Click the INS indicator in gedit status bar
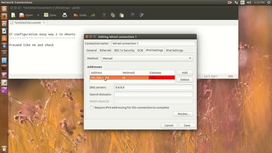272x153 pixels. [230, 76]
